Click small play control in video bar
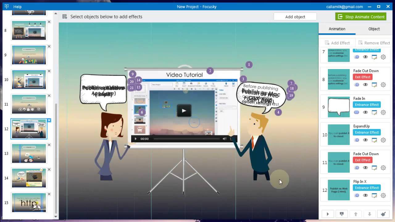 click(x=135, y=139)
